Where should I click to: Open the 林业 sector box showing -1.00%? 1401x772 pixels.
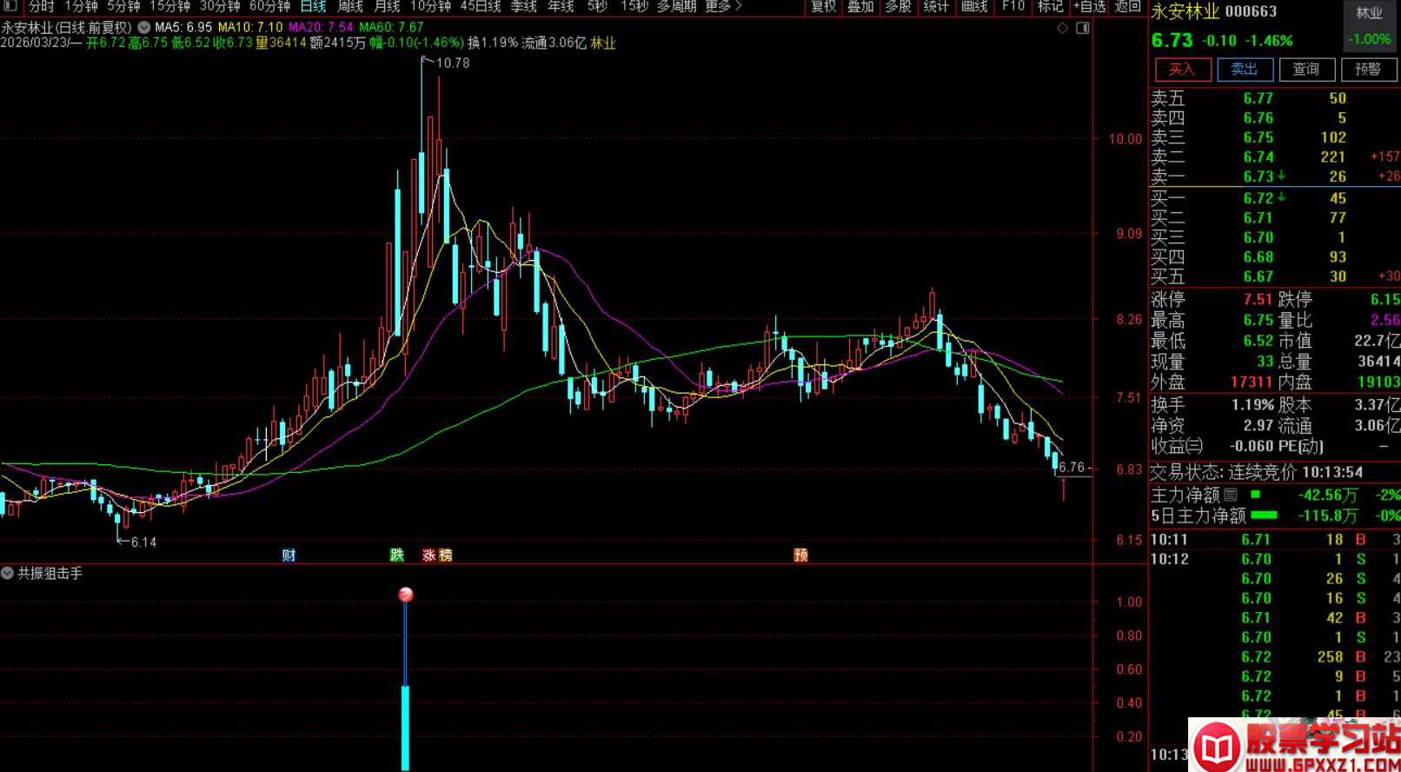point(1370,26)
